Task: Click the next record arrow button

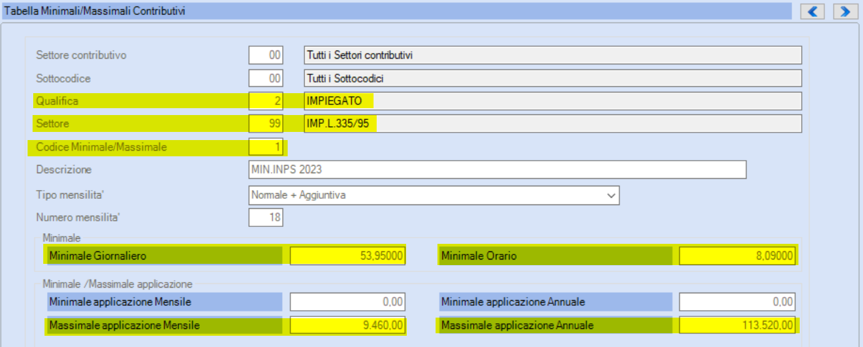Action: pos(845,11)
